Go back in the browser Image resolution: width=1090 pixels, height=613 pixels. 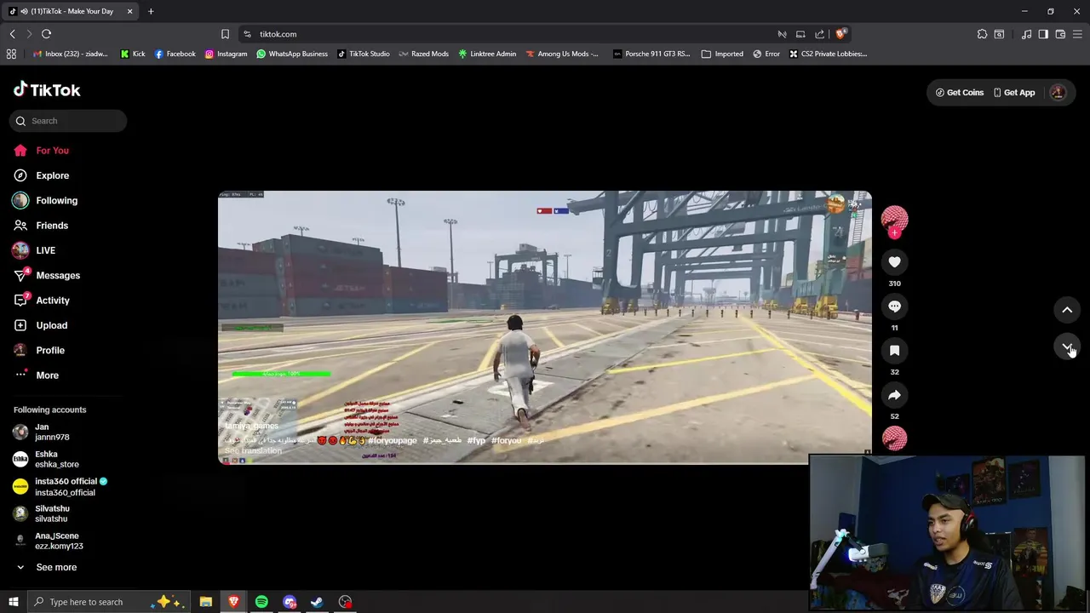click(12, 34)
